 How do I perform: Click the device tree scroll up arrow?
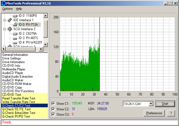(x=46, y=16)
